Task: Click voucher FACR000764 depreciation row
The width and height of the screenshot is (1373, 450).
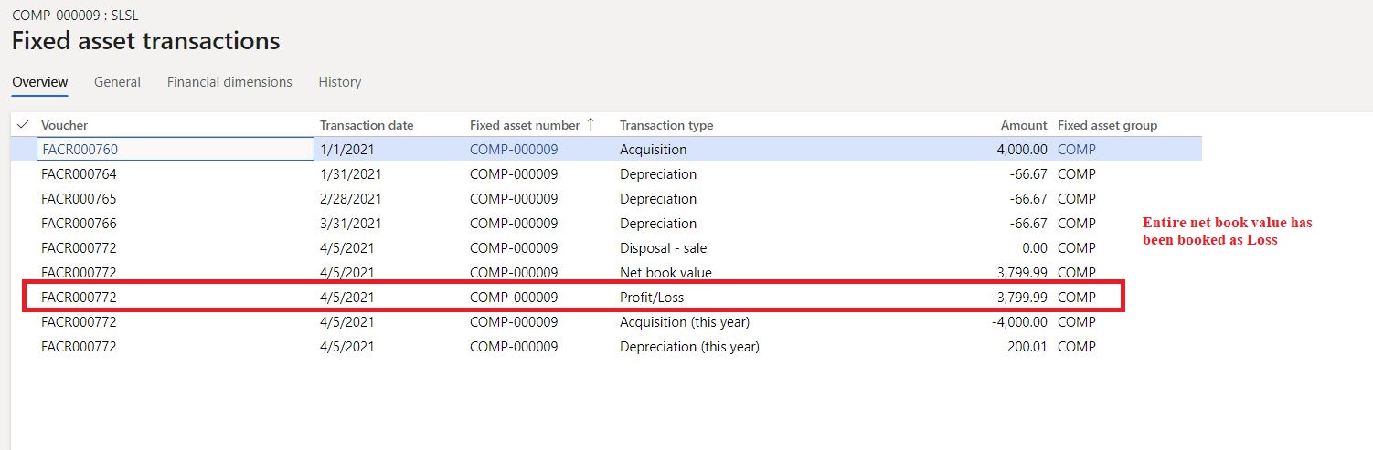Action: 80,174
